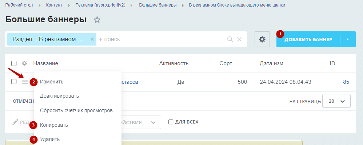363x145 pixels.
Task: Clear the search field with X icon
Action: click(239, 39)
